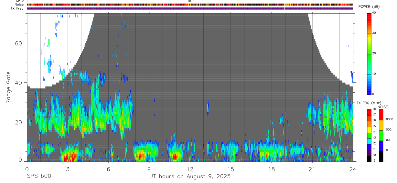
Task: Click the NOISE legend title
Action: (383, 107)
